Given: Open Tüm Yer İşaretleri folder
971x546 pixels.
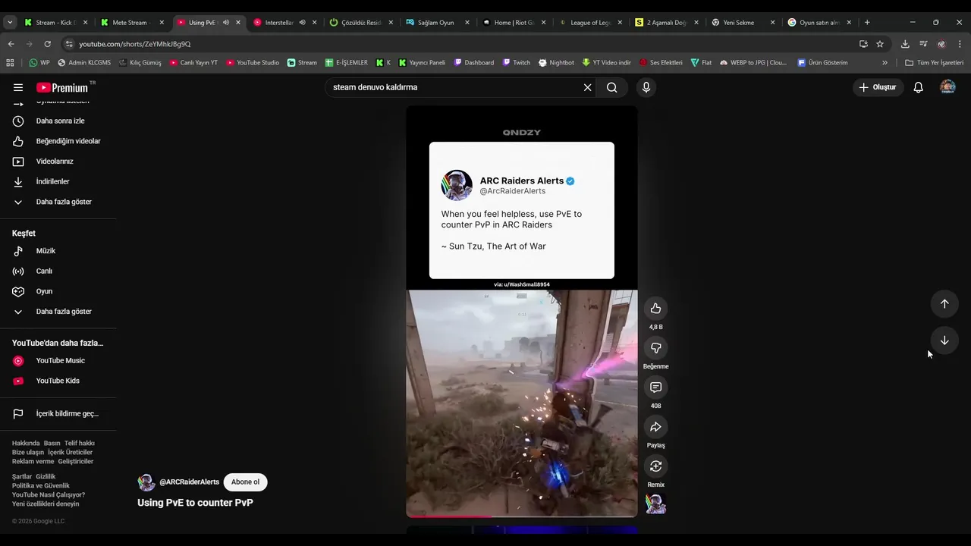Looking at the screenshot, I should tap(934, 63).
